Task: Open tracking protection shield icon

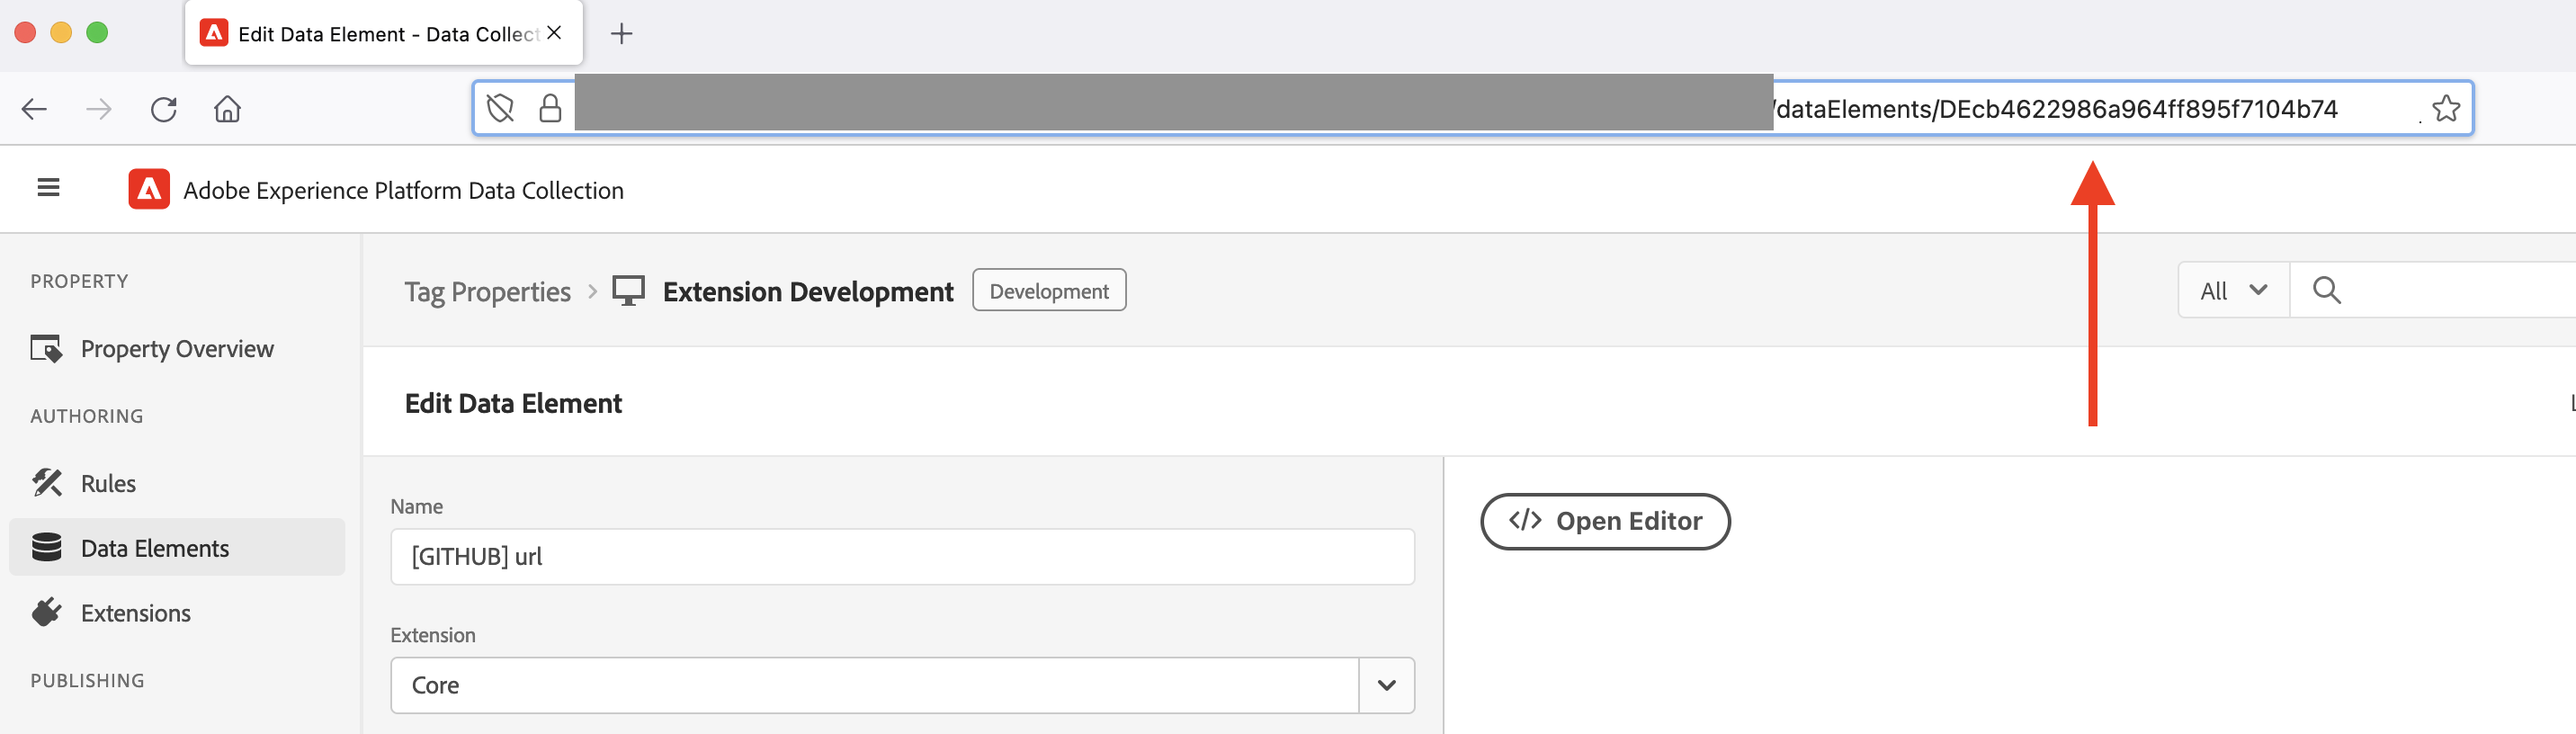Action: click(500, 108)
